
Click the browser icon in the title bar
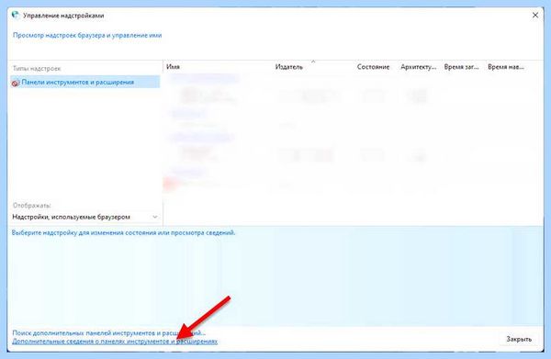click(16, 15)
